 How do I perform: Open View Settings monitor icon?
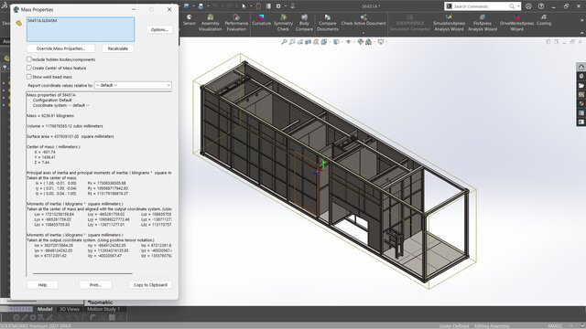point(381,42)
